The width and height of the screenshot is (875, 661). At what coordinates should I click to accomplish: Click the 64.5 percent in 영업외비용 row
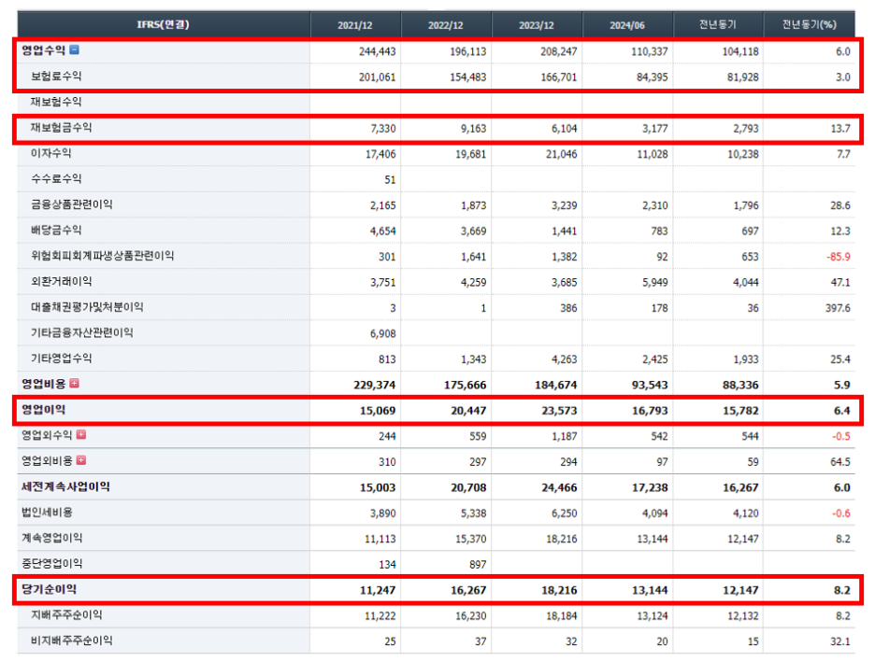pyautogui.click(x=839, y=461)
